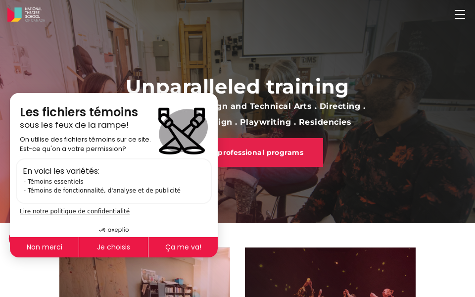Screen dimensions: 475x297
Task: Click the Témoins essentiels list item
Action: pyautogui.click(x=53, y=182)
